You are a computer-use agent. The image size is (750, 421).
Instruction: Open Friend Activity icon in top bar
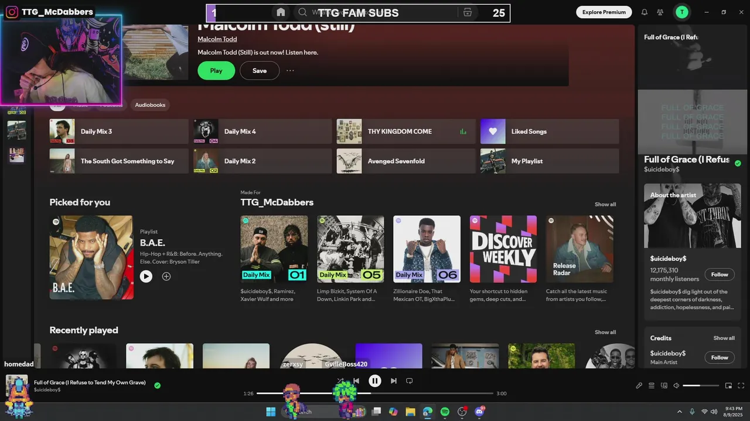pyautogui.click(x=660, y=12)
